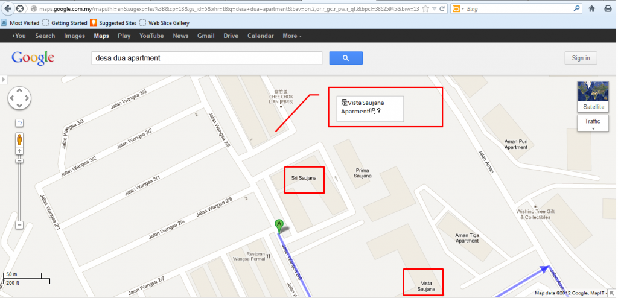Click the pan control compass

pyautogui.click(x=19, y=98)
